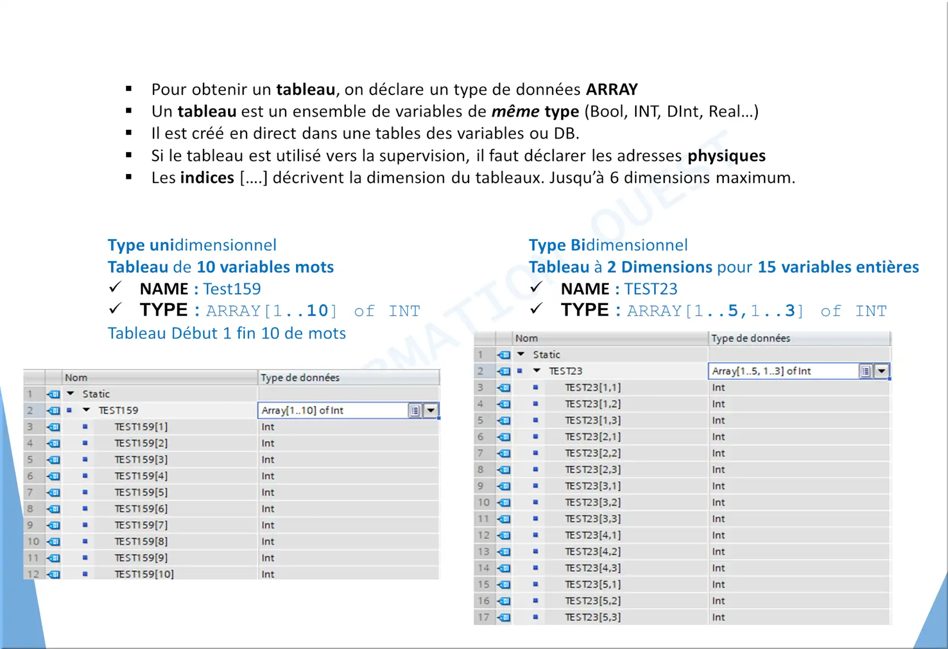Viewport: 948px width, 649px height.
Task: Click the list button in Array[1..10] field
Action: pos(415,410)
